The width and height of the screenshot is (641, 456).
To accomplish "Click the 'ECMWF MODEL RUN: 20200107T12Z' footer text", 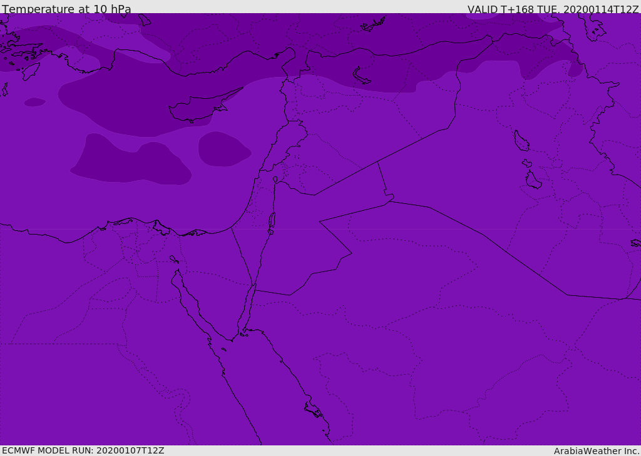I will coord(83,451).
